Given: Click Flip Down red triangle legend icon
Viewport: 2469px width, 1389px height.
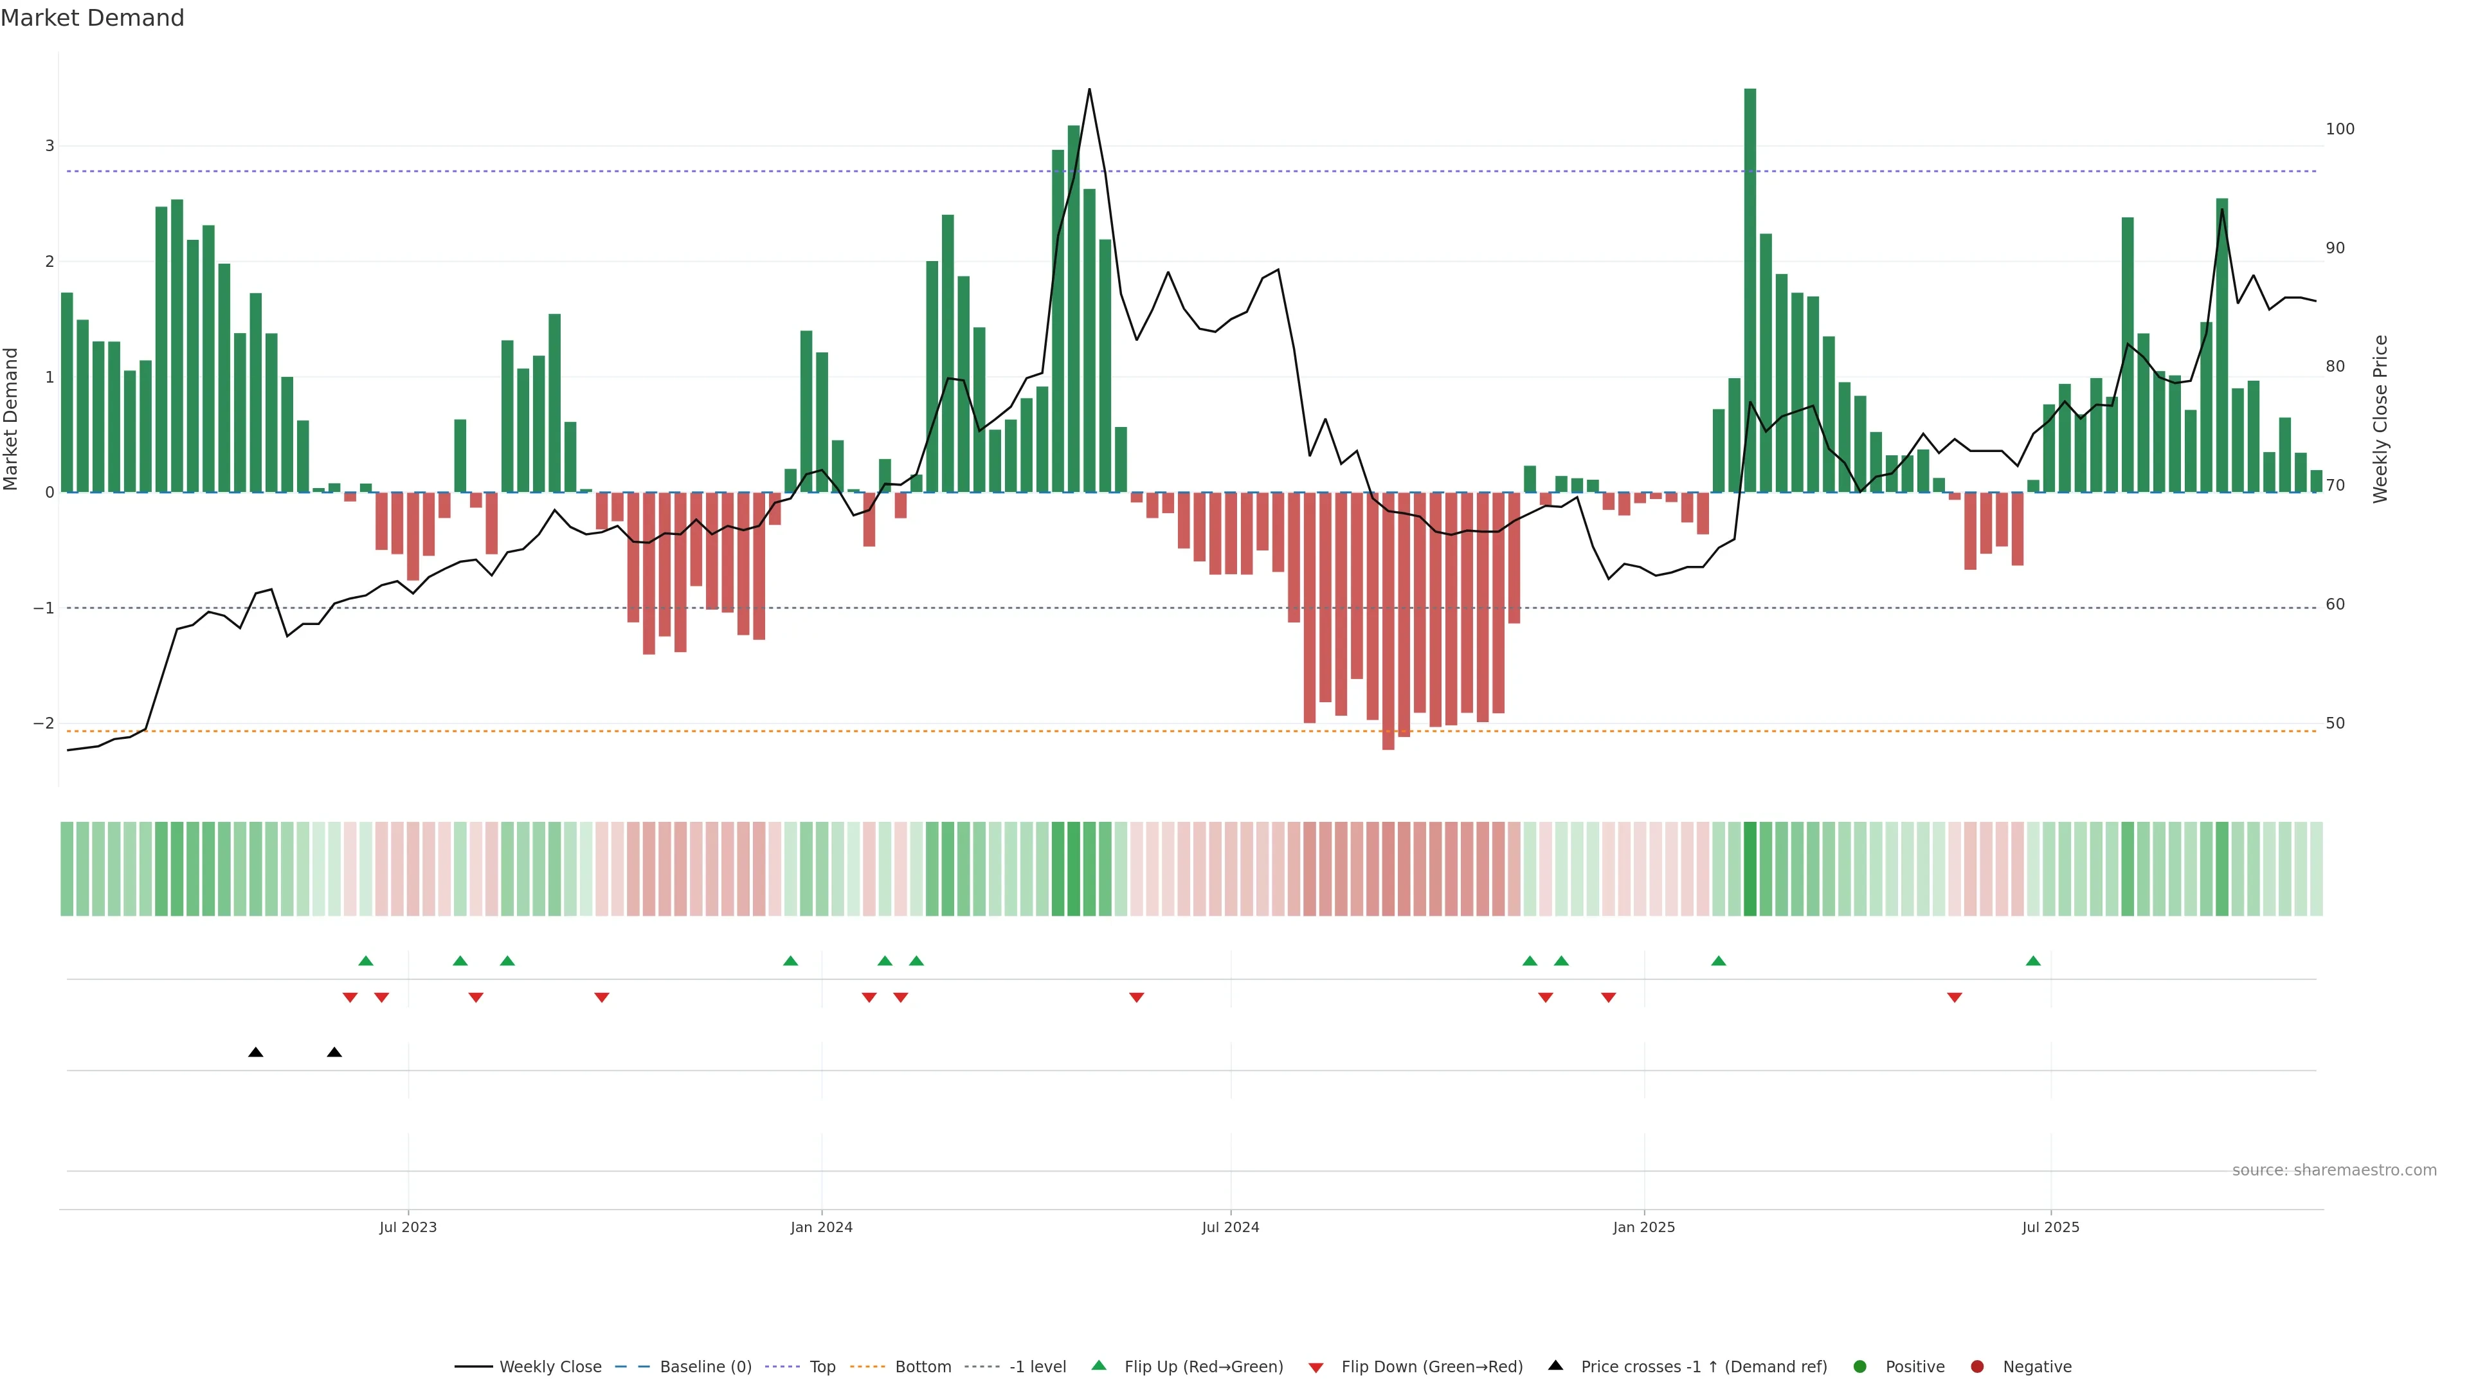Looking at the screenshot, I should pyautogui.click(x=1316, y=1368).
